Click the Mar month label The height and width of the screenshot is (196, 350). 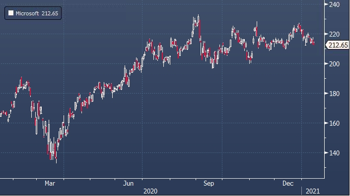50,183
